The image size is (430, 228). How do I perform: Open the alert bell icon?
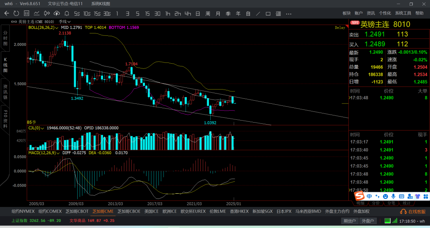point(66,13)
